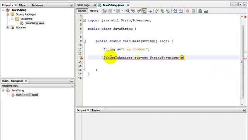
Task: Click red error status indicator above the error stripe
Action: click(x=245, y=17)
